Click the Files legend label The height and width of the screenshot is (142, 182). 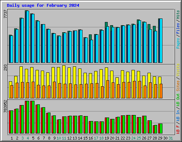(178, 28)
